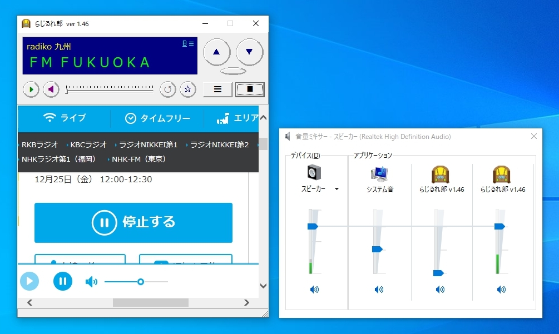Click the 停止する pause button
The width and height of the screenshot is (559, 334).
(x=133, y=222)
